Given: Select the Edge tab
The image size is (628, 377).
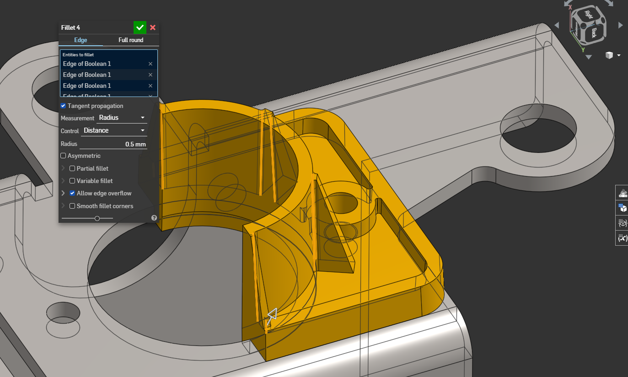Looking at the screenshot, I should coord(81,40).
